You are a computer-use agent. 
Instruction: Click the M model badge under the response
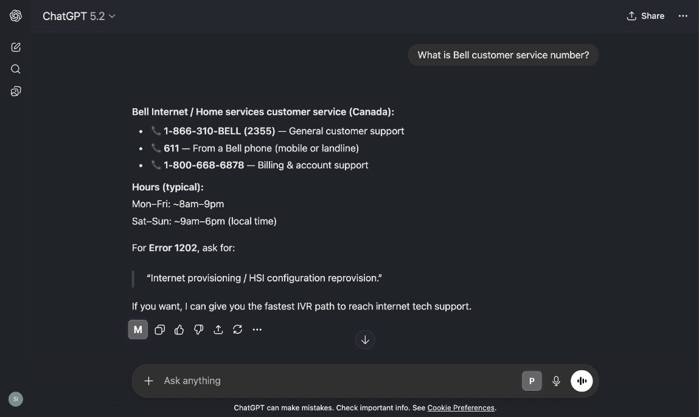coord(137,329)
